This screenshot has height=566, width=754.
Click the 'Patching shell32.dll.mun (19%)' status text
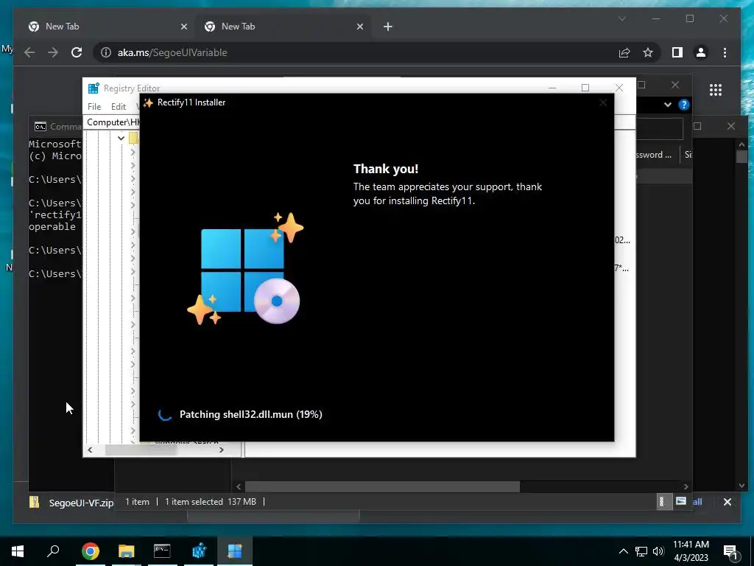click(250, 414)
